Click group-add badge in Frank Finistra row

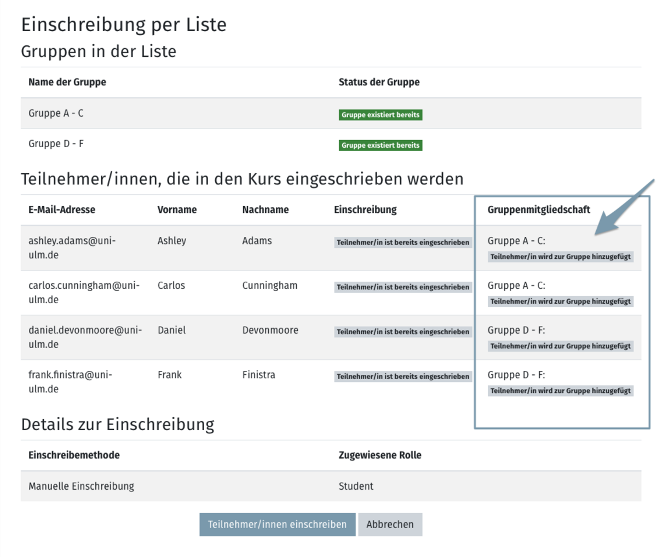tap(561, 391)
